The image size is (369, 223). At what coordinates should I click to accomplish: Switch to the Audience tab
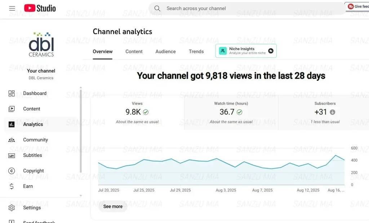coord(165,51)
